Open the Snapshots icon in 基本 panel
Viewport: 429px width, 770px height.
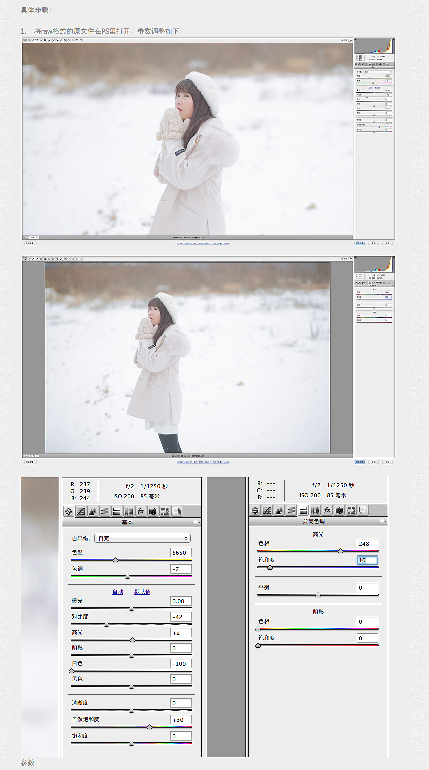click(176, 511)
